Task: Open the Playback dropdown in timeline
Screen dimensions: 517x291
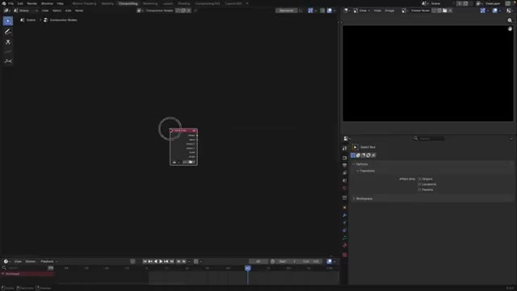Action: [48, 261]
